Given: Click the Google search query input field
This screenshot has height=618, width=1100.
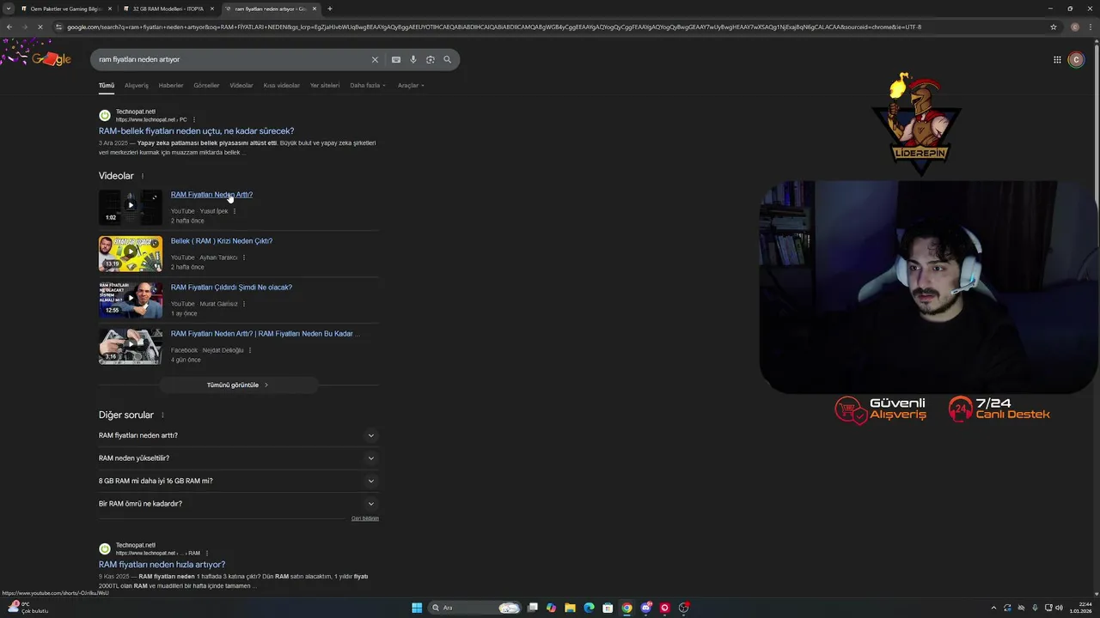Looking at the screenshot, I should click(x=232, y=59).
